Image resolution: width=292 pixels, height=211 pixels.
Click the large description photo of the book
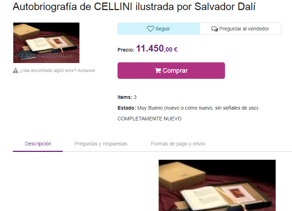point(217,185)
